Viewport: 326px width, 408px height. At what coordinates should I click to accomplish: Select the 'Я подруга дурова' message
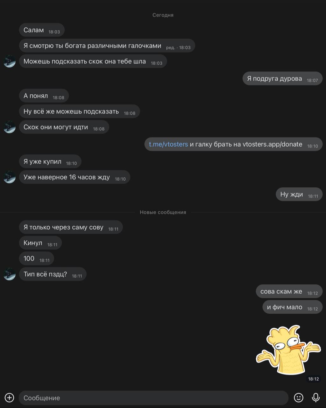point(282,78)
